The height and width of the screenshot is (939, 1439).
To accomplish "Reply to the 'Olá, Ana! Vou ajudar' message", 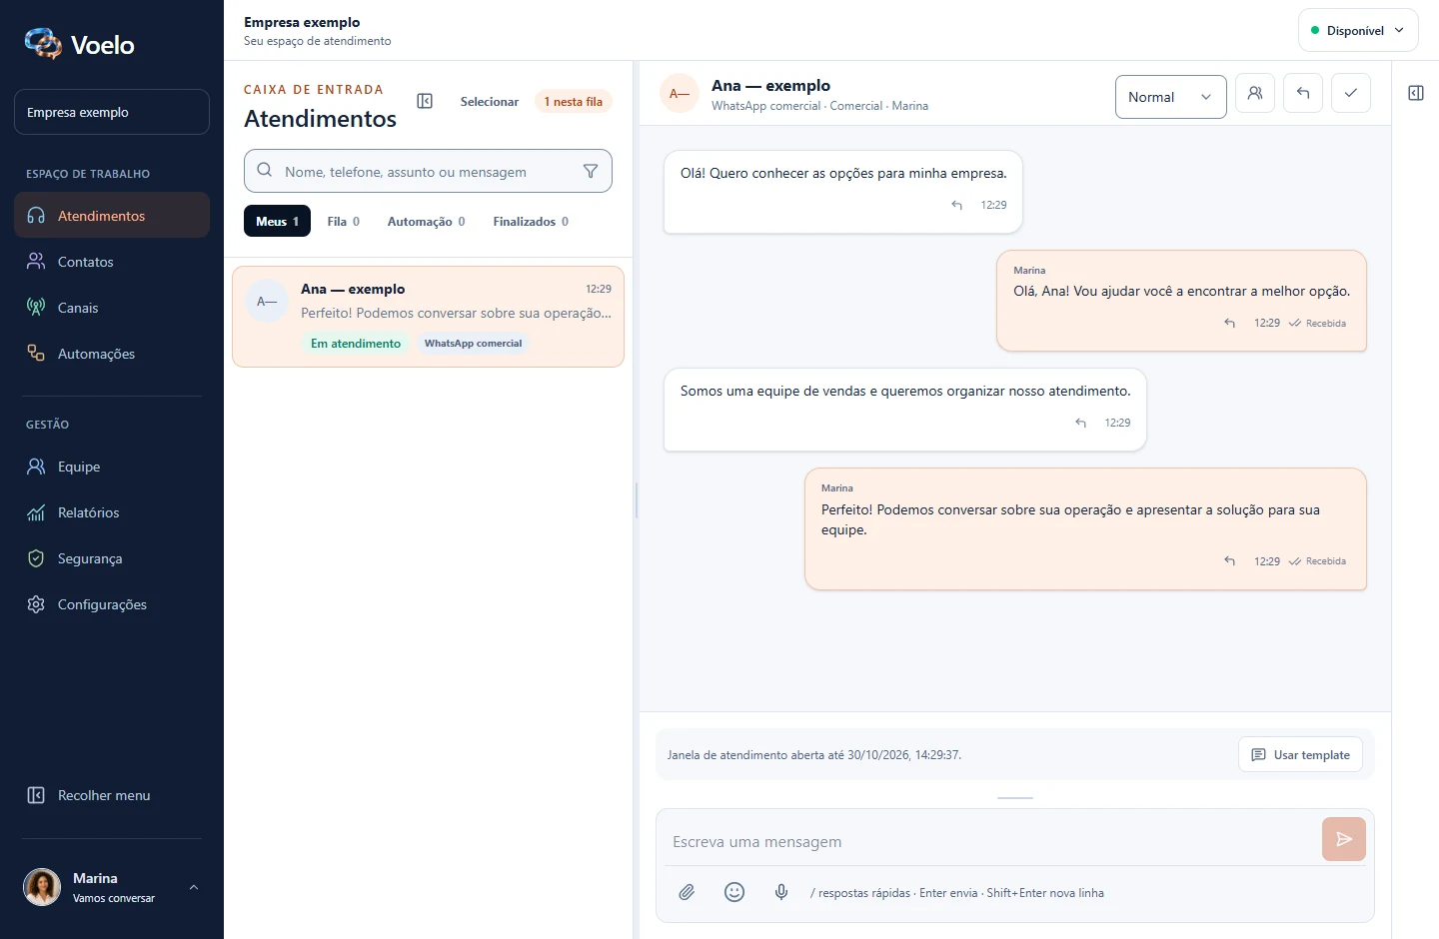I will coord(1230,323).
